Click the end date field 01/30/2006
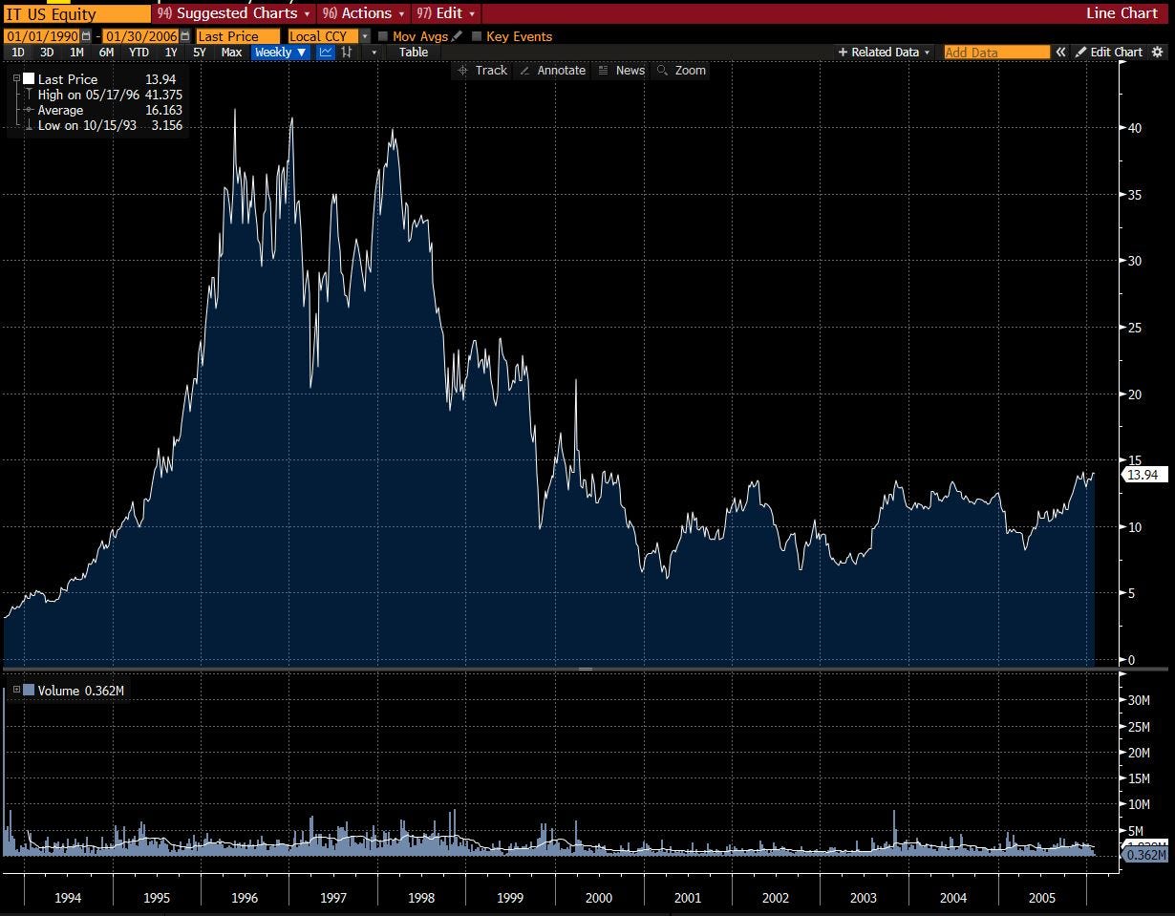The width and height of the screenshot is (1175, 916). (141, 36)
